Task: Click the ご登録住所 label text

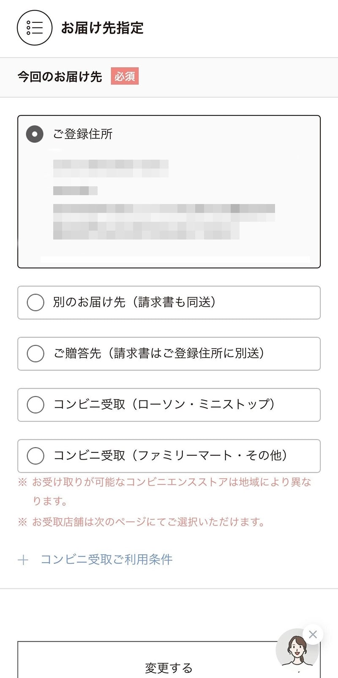Action: [83, 134]
